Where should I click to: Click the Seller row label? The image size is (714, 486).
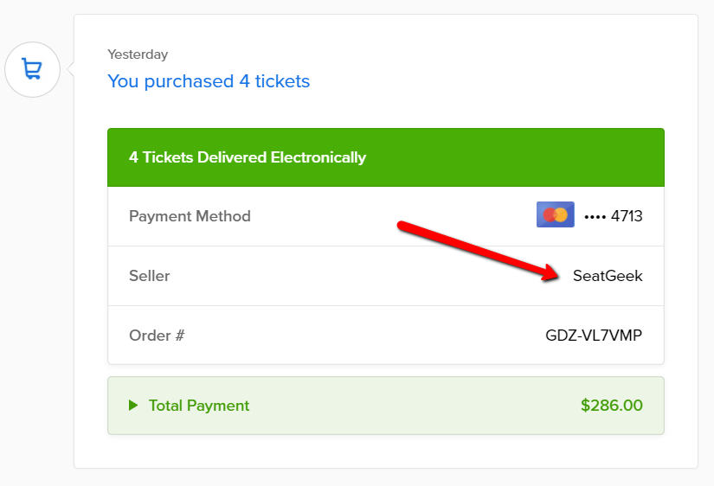click(x=150, y=276)
